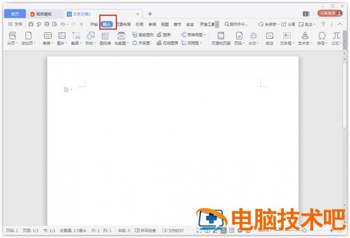The width and height of the screenshot is (350, 238).
Task: Insert a symbol (符号) omega icon
Action: point(321,36)
